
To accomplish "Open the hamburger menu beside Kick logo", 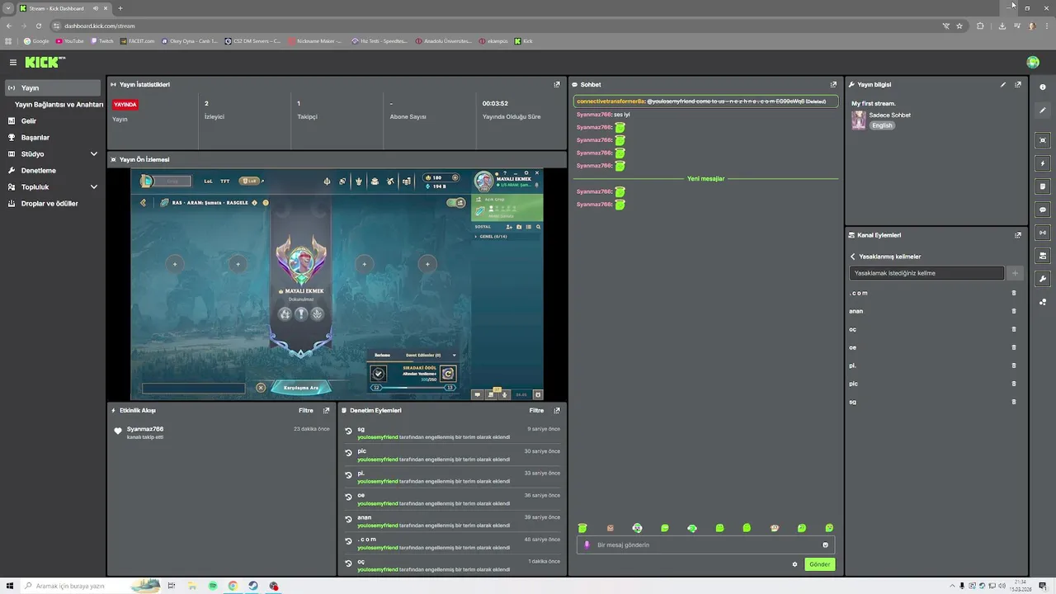I will (x=13, y=63).
